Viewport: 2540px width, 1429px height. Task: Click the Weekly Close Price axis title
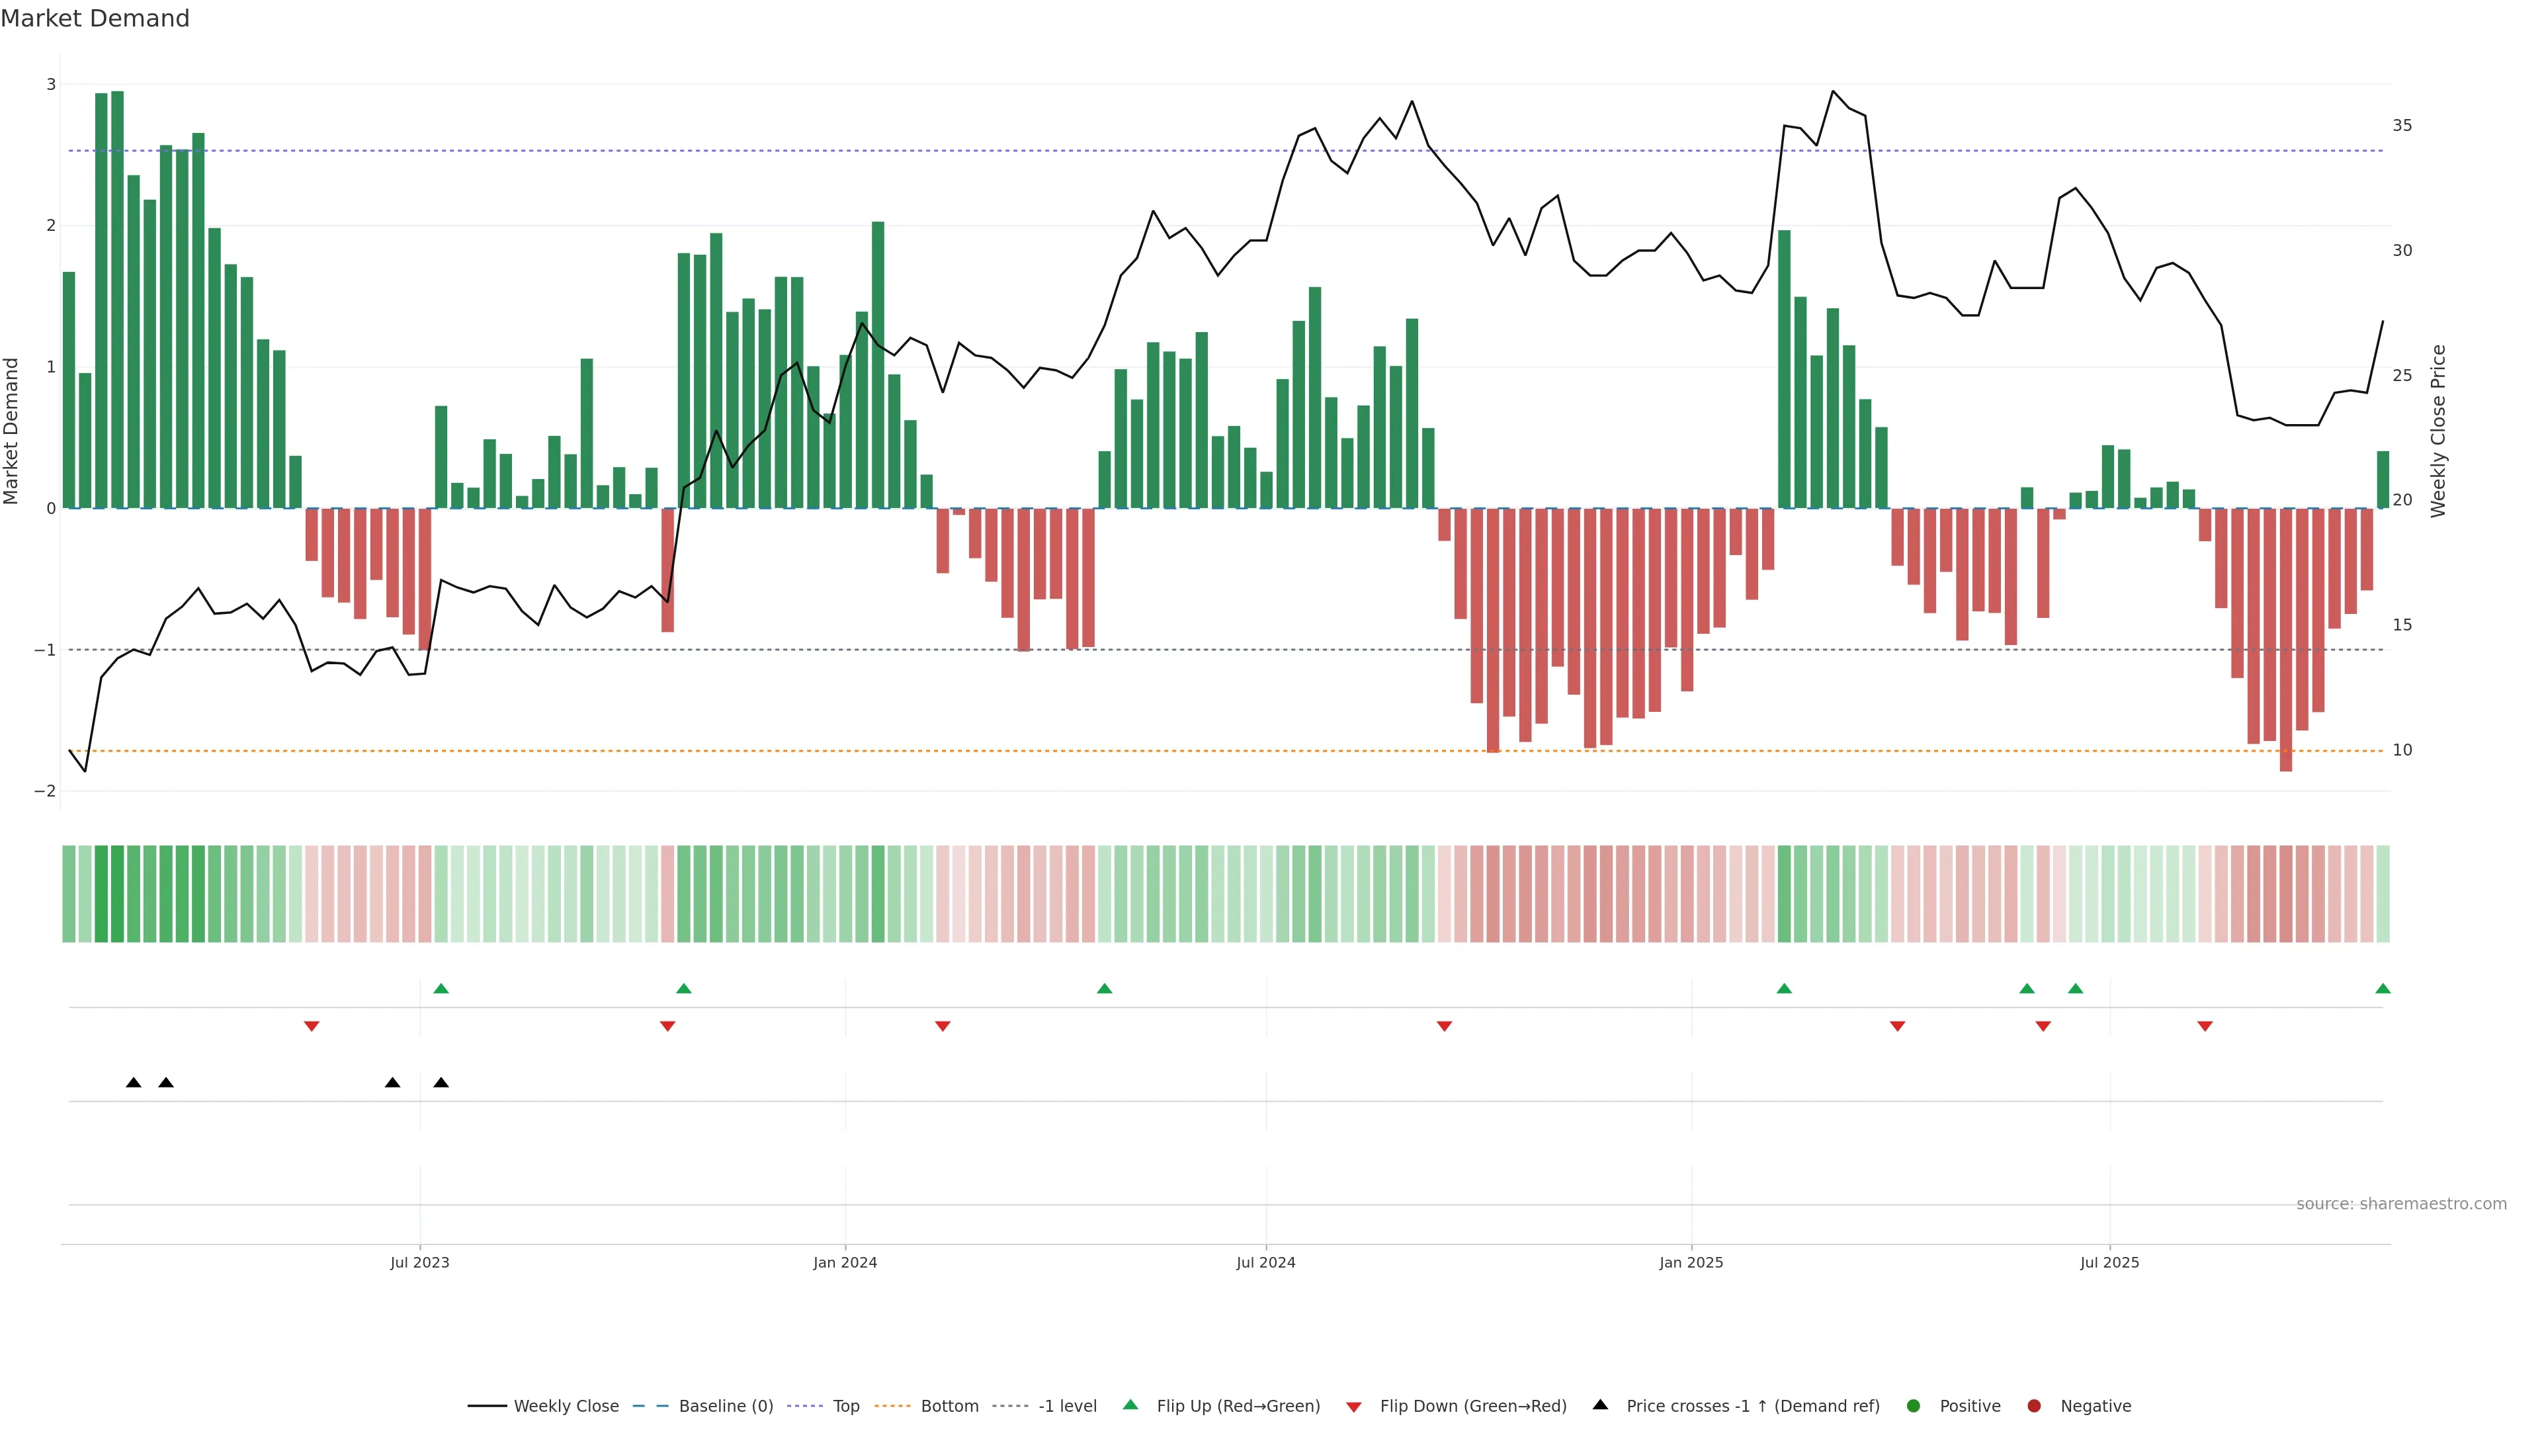tap(2438, 431)
